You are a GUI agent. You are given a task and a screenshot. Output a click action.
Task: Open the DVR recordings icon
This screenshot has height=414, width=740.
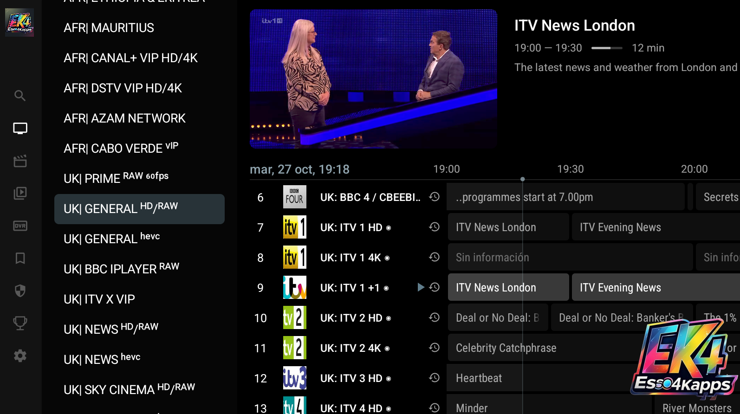tap(20, 226)
